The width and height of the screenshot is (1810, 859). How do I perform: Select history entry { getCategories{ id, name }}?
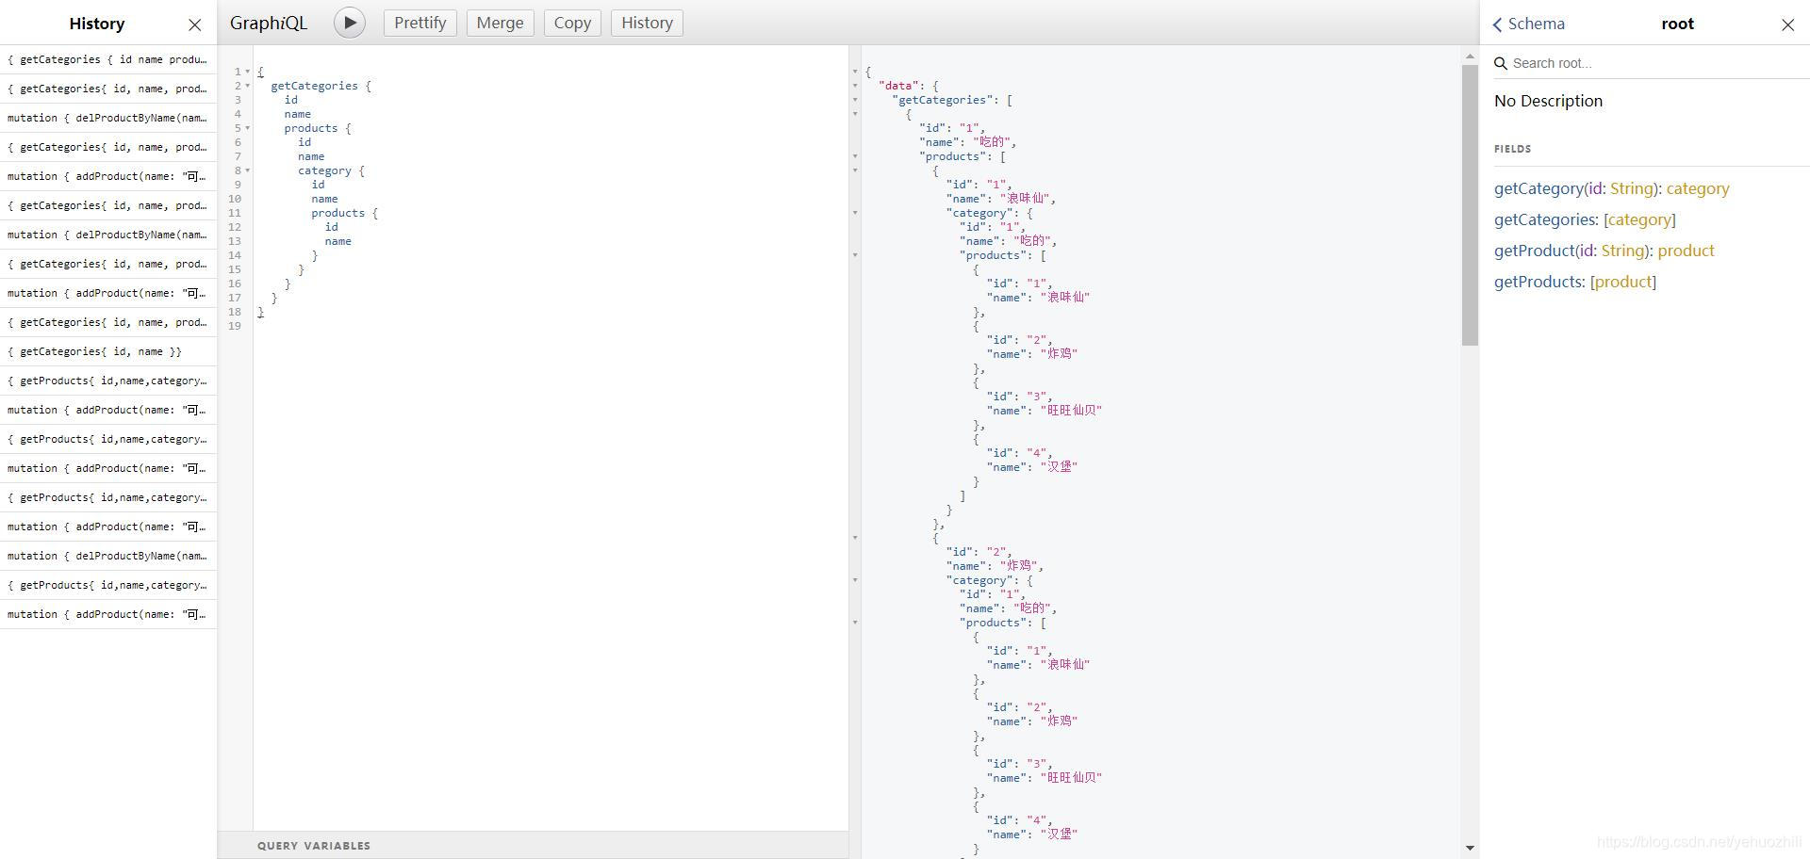(108, 351)
